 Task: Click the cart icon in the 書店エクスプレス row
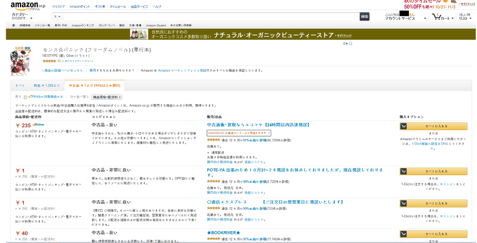(x=403, y=204)
